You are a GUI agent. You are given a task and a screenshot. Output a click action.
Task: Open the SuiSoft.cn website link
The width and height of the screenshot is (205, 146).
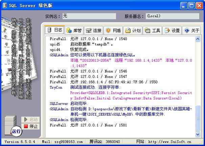(174, 142)
